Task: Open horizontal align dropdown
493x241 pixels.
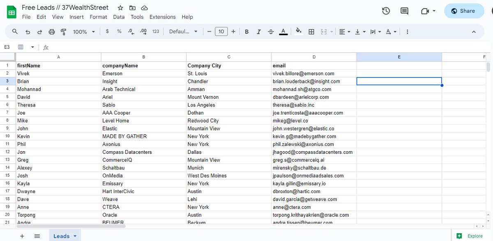Action: click(x=344, y=32)
